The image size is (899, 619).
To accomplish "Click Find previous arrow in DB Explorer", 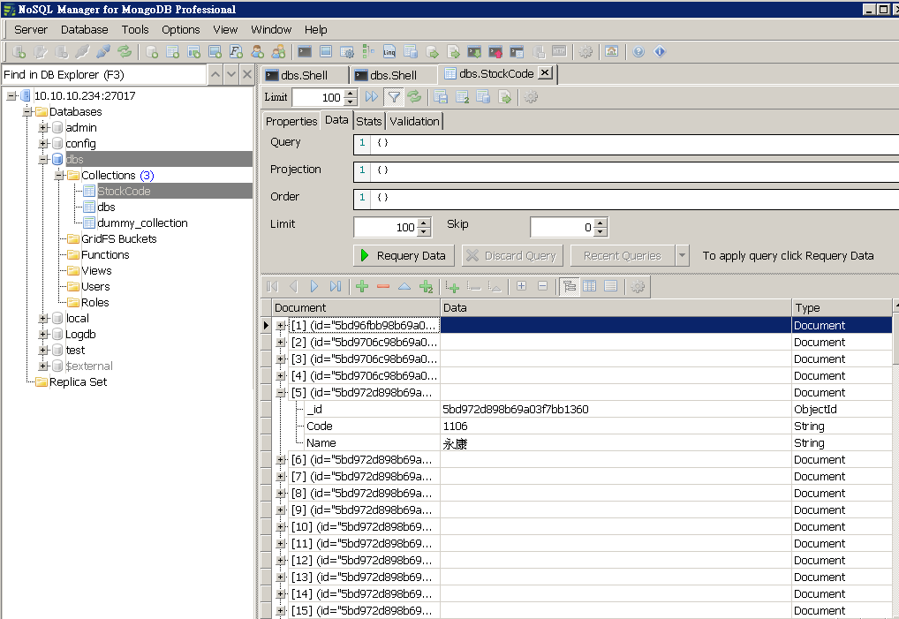I will pyautogui.click(x=215, y=74).
